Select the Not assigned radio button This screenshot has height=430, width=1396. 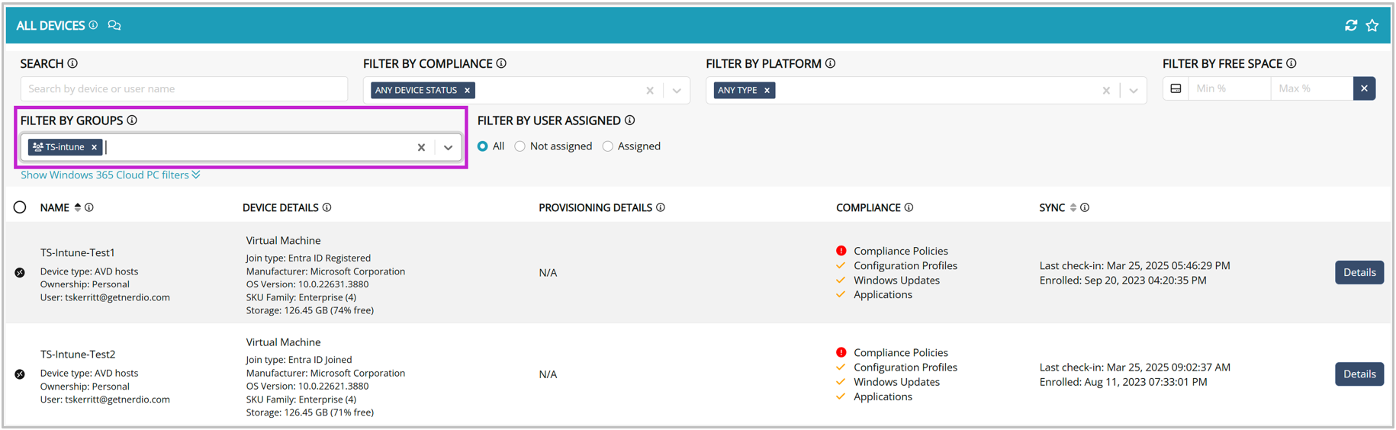[x=520, y=146]
